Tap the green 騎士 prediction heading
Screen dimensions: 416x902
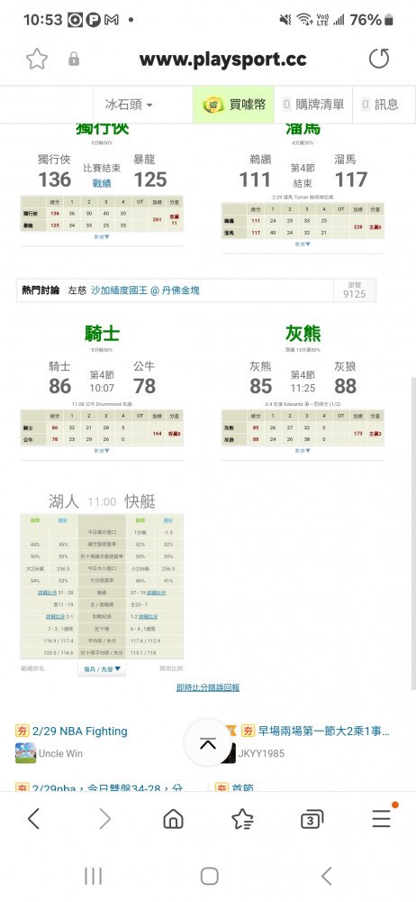pyautogui.click(x=102, y=333)
